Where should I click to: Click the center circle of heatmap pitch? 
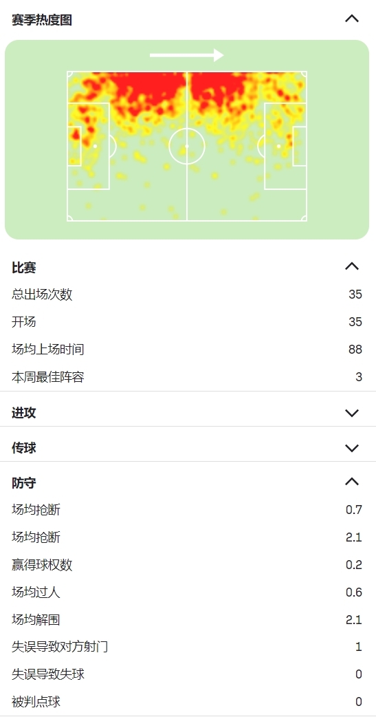[x=186, y=147]
